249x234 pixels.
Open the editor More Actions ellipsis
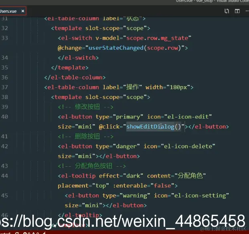247,11
